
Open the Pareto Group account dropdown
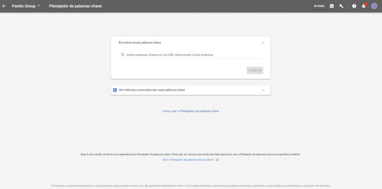26,6
